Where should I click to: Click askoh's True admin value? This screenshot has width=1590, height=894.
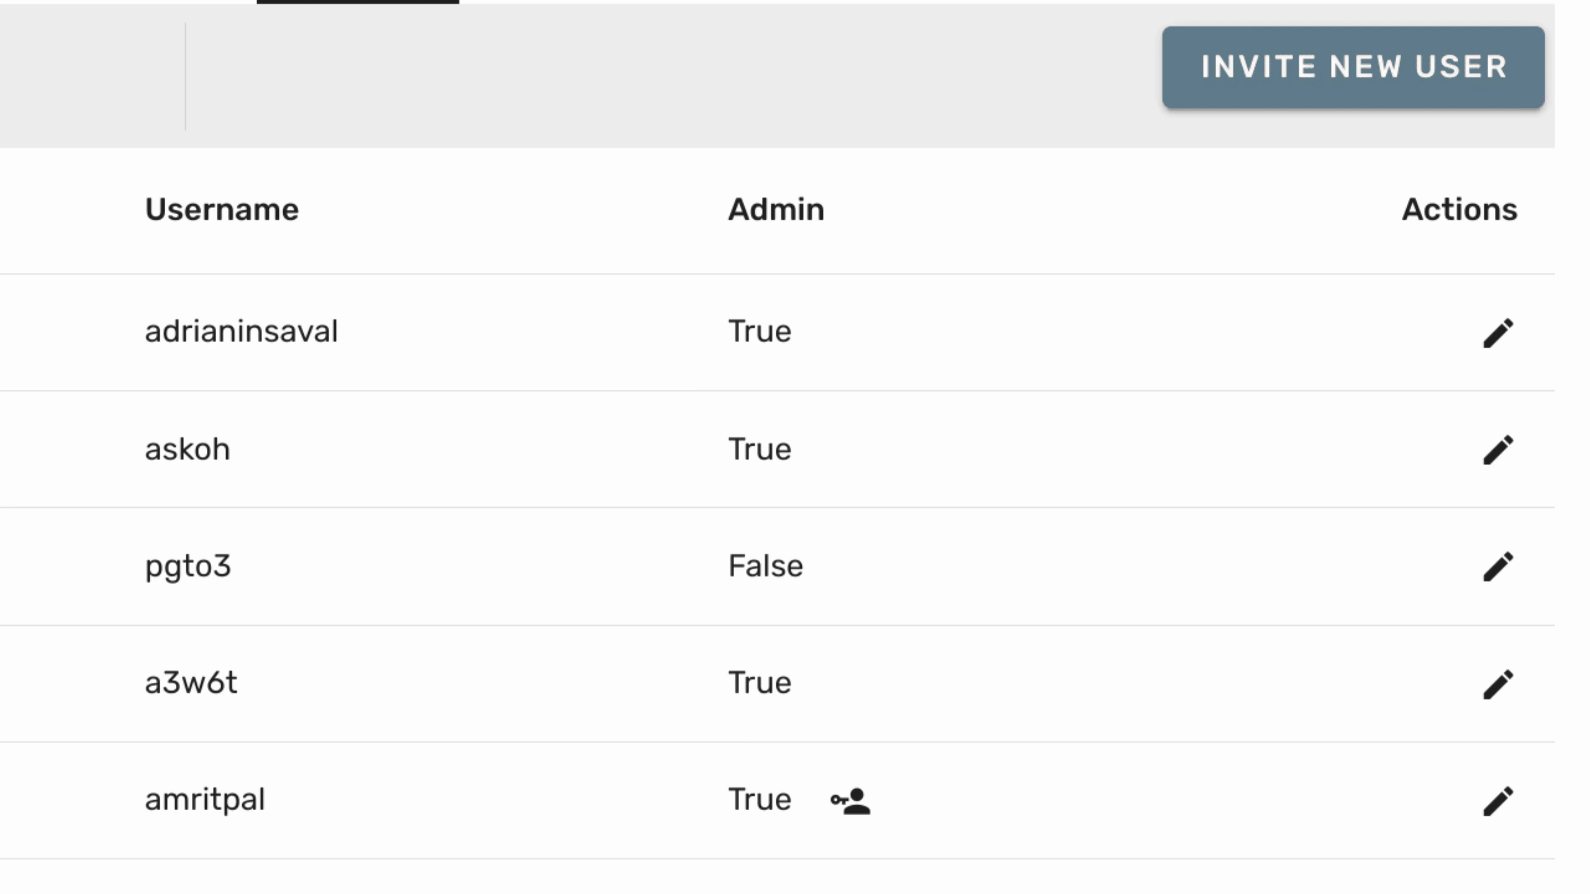point(760,449)
